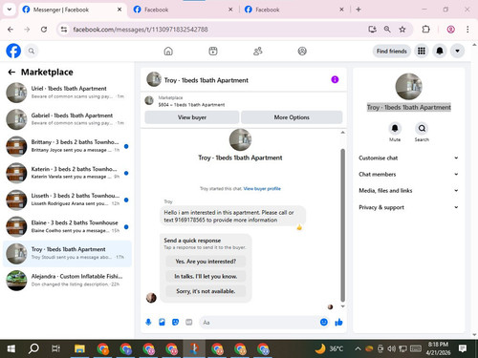Select the Troy 1beds 1bath Apartment chat row
The width and height of the screenshot is (478, 358).
click(67, 254)
